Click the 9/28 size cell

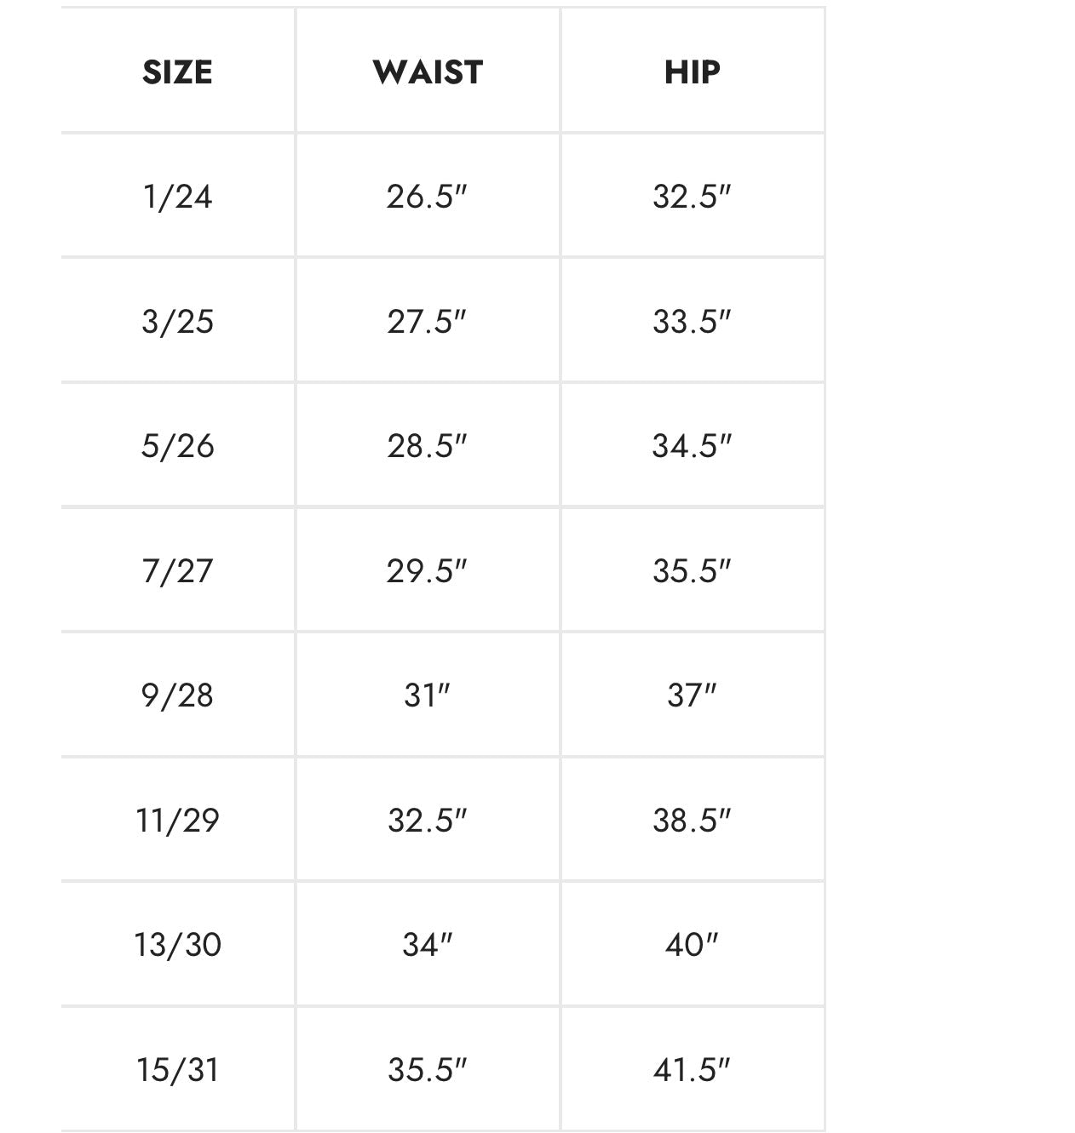click(x=177, y=695)
